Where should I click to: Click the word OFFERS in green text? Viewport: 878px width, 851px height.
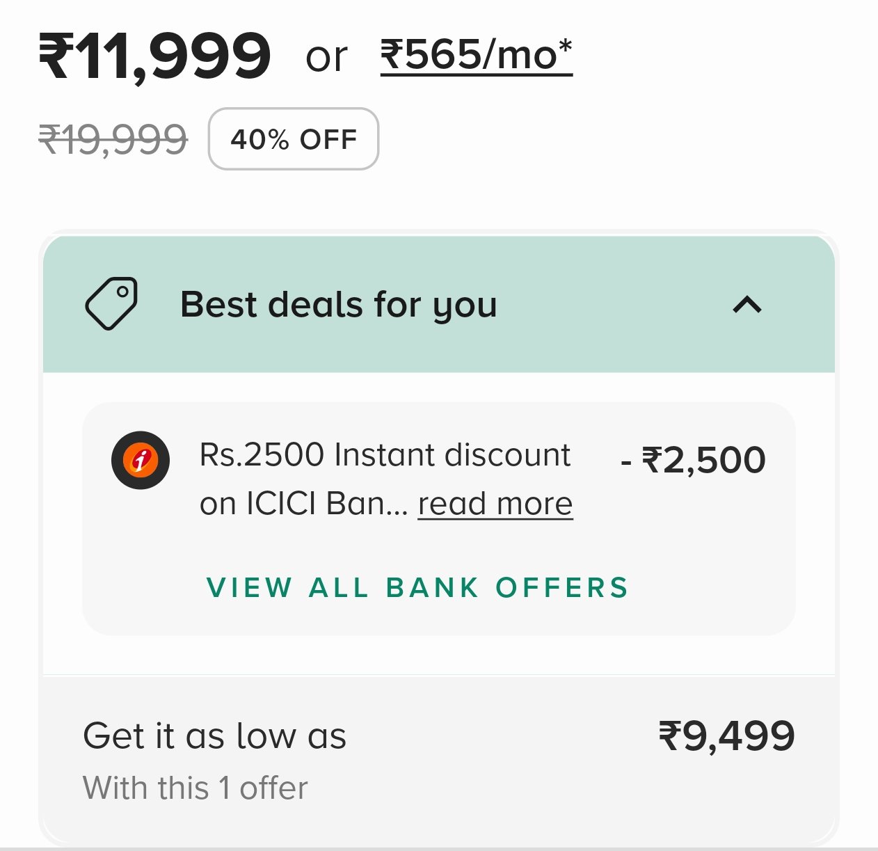coord(561,588)
